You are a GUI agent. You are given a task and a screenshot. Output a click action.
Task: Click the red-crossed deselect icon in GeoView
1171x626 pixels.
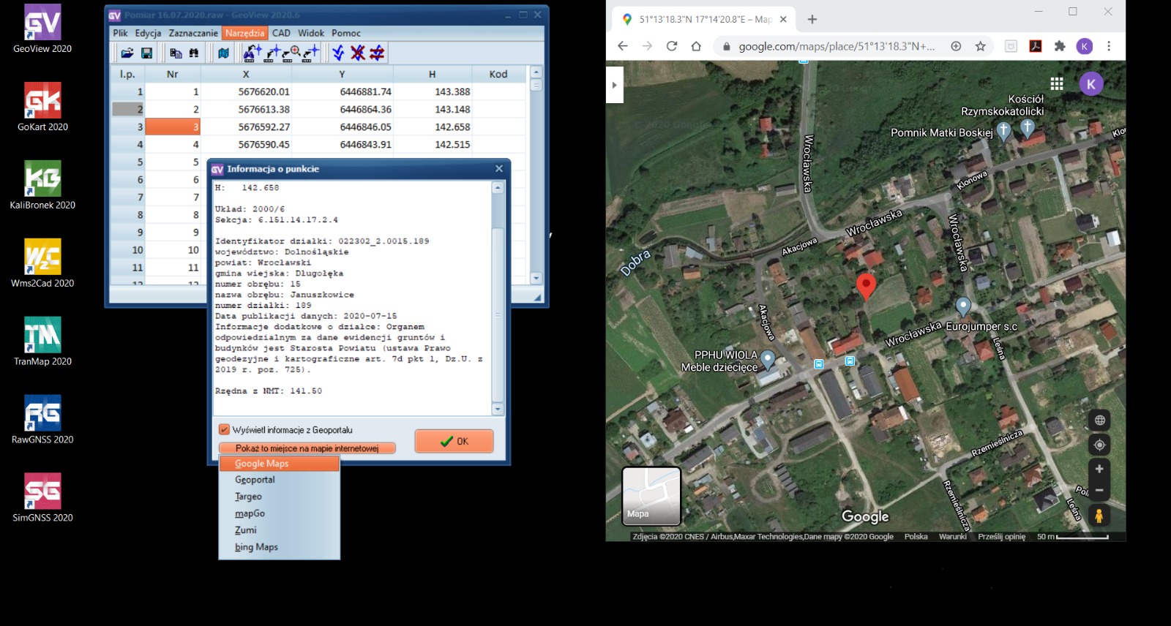pyautogui.click(x=357, y=53)
